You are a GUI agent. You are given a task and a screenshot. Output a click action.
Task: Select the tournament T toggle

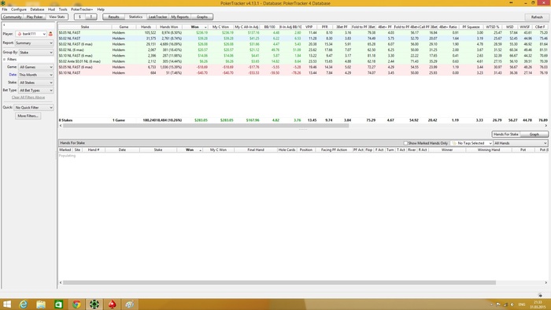pos(91,17)
